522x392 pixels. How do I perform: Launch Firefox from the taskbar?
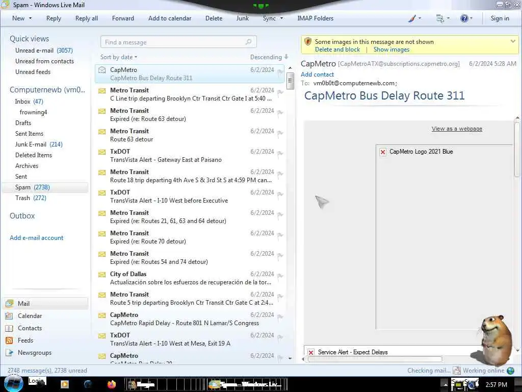112,384
